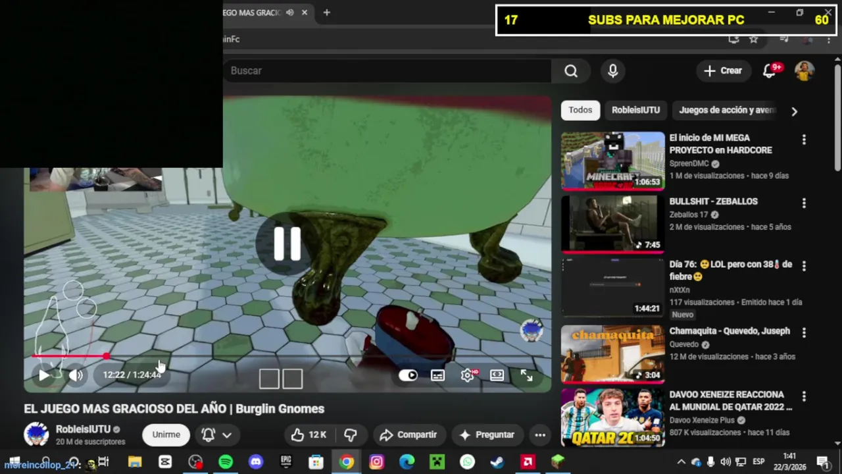Open Microsoft Edge from the taskbar
This screenshot has height=474, width=842.
(x=407, y=462)
